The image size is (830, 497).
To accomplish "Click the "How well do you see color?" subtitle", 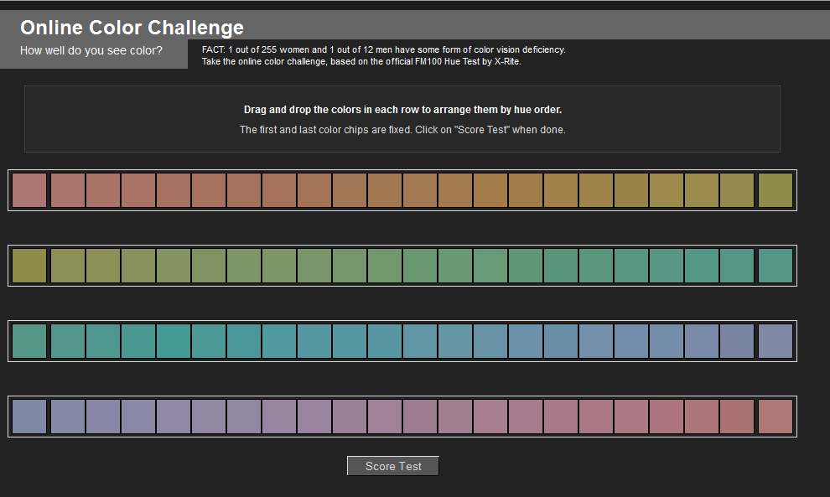I will click(91, 51).
